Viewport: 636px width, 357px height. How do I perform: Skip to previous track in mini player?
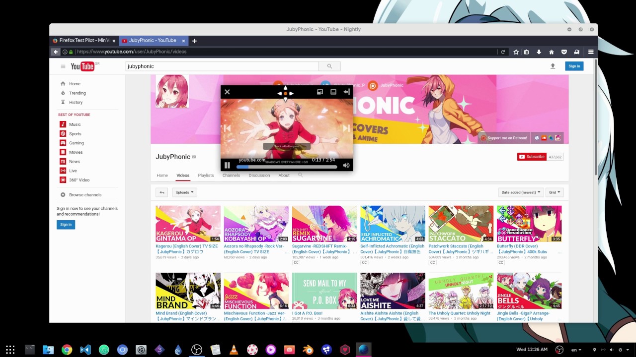point(227,128)
